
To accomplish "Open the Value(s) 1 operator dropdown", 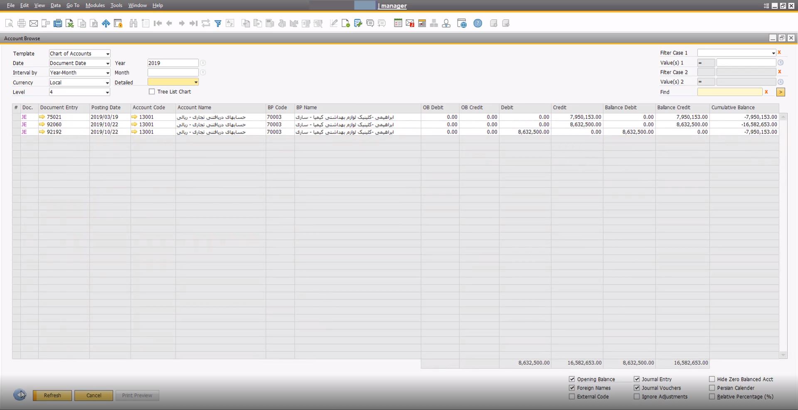I will coord(706,63).
